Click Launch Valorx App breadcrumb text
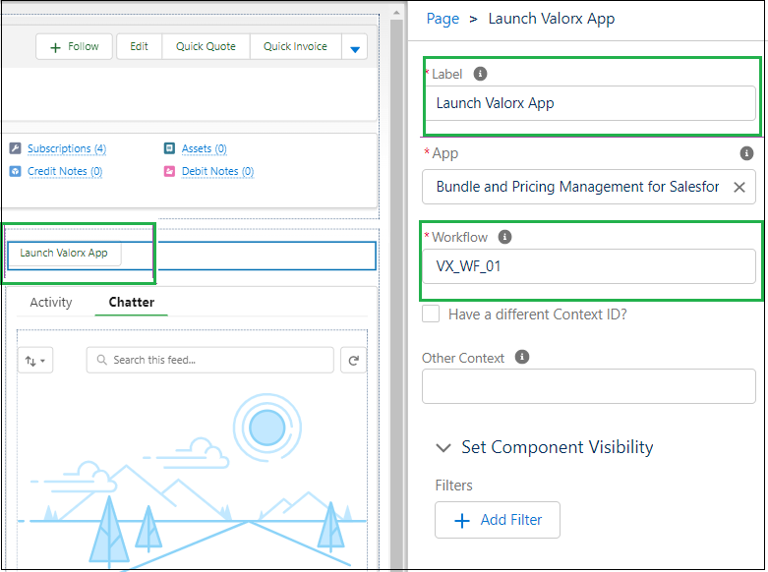 click(552, 19)
